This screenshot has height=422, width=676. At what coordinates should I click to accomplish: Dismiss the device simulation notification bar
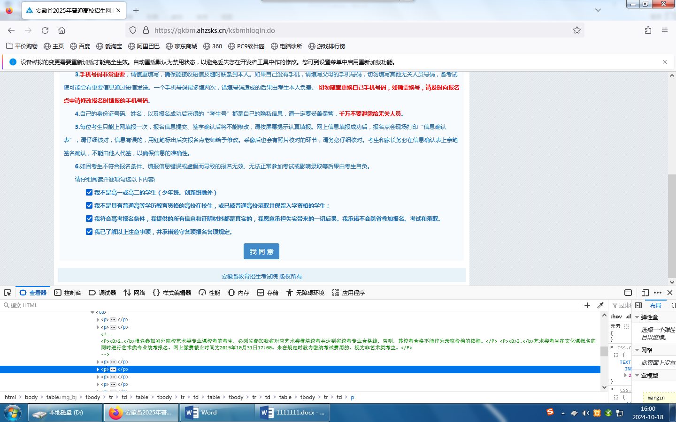665,62
